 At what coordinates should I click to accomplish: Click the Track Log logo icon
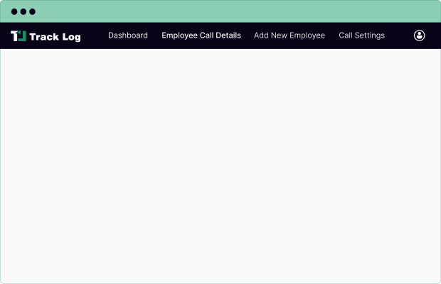pyautogui.click(x=18, y=35)
